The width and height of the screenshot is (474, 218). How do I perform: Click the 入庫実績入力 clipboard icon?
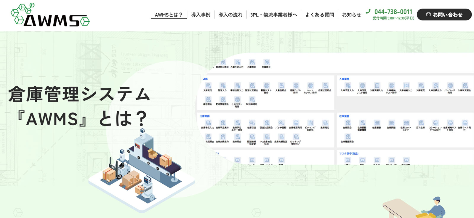tap(377, 85)
